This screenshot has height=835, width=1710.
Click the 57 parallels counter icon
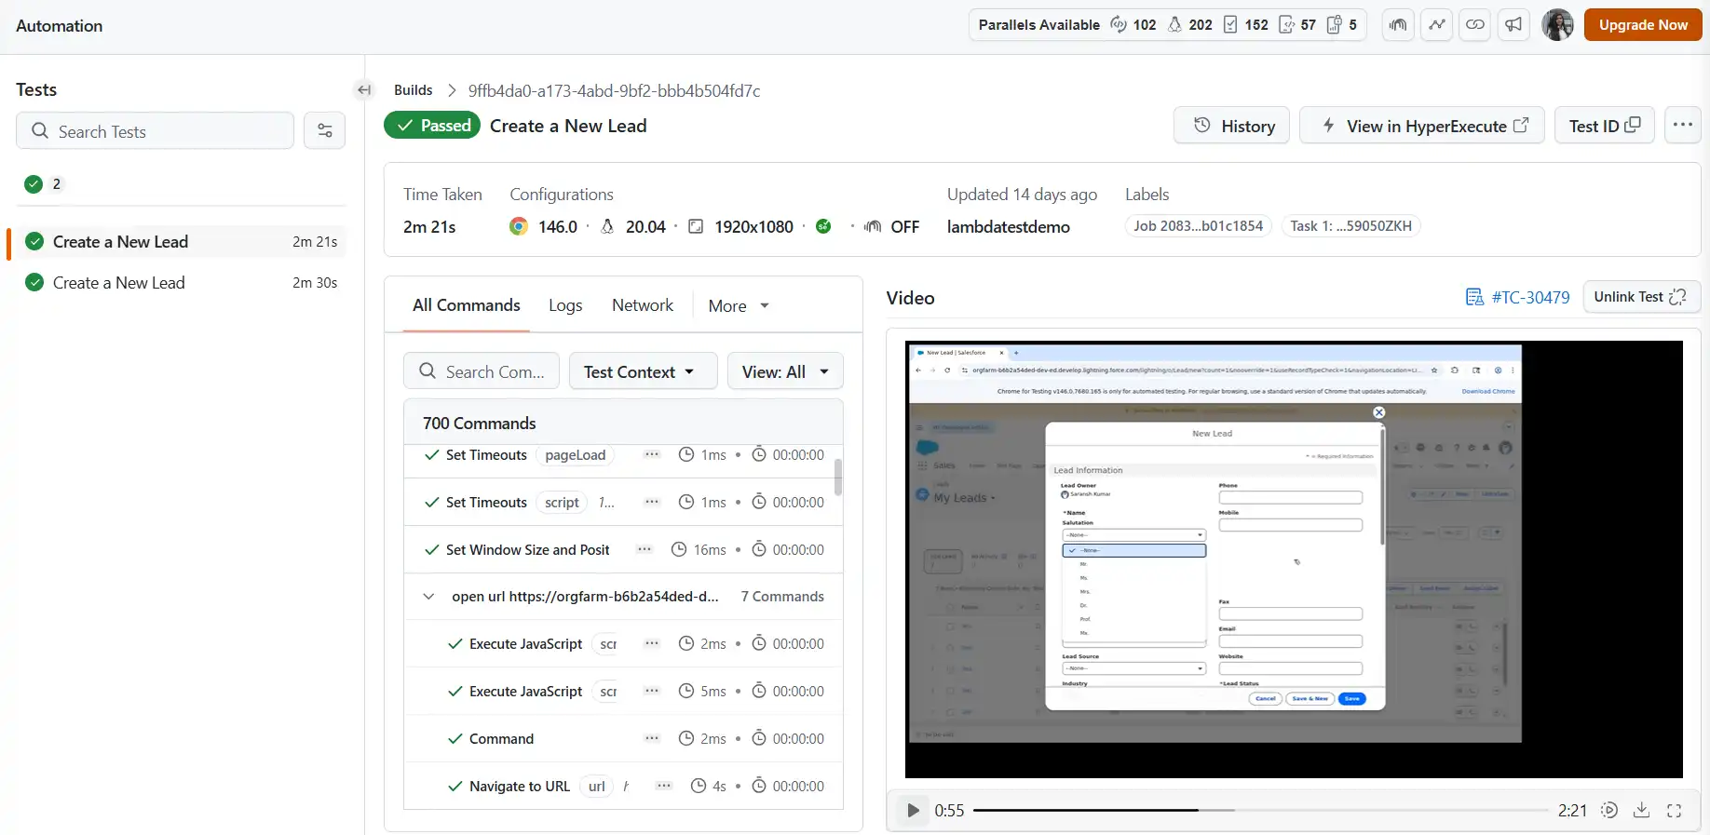coord(1286,25)
